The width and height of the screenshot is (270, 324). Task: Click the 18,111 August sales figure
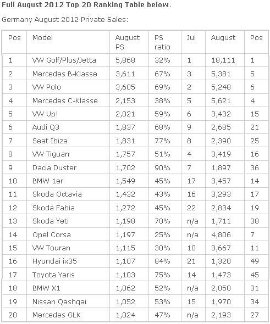pyautogui.click(x=223, y=60)
